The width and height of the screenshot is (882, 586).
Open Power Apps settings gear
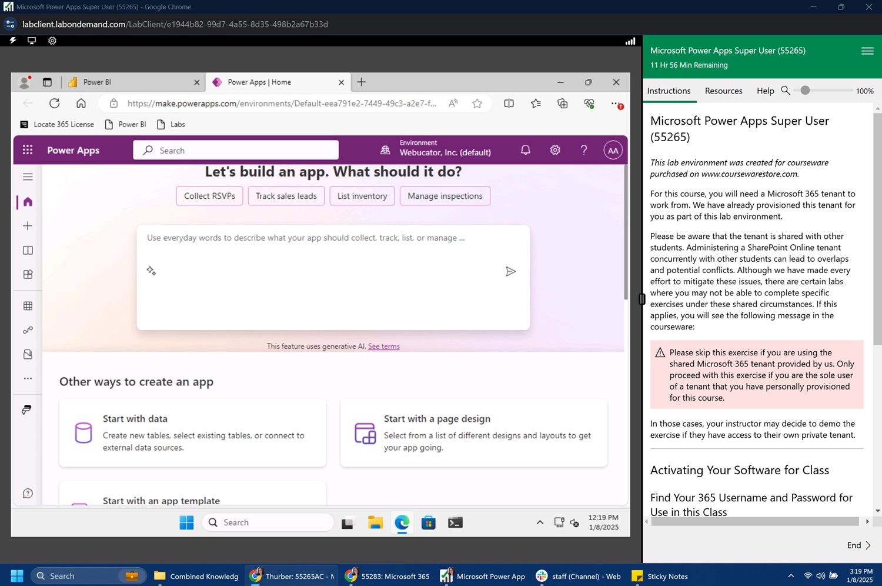click(x=555, y=150)
